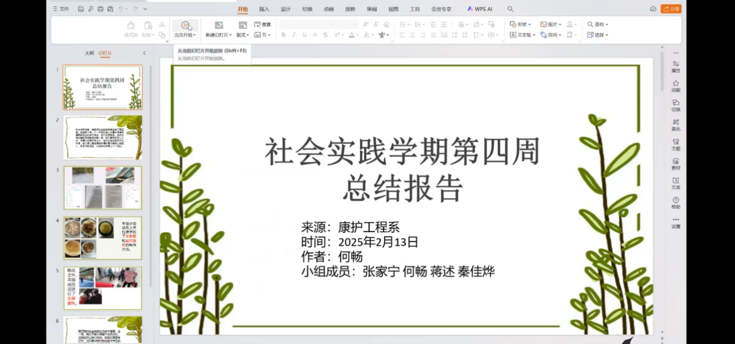Click the search magnifier next to WPS AI
735x344 pixels.
pyautogui.click(x=510, y=9)
